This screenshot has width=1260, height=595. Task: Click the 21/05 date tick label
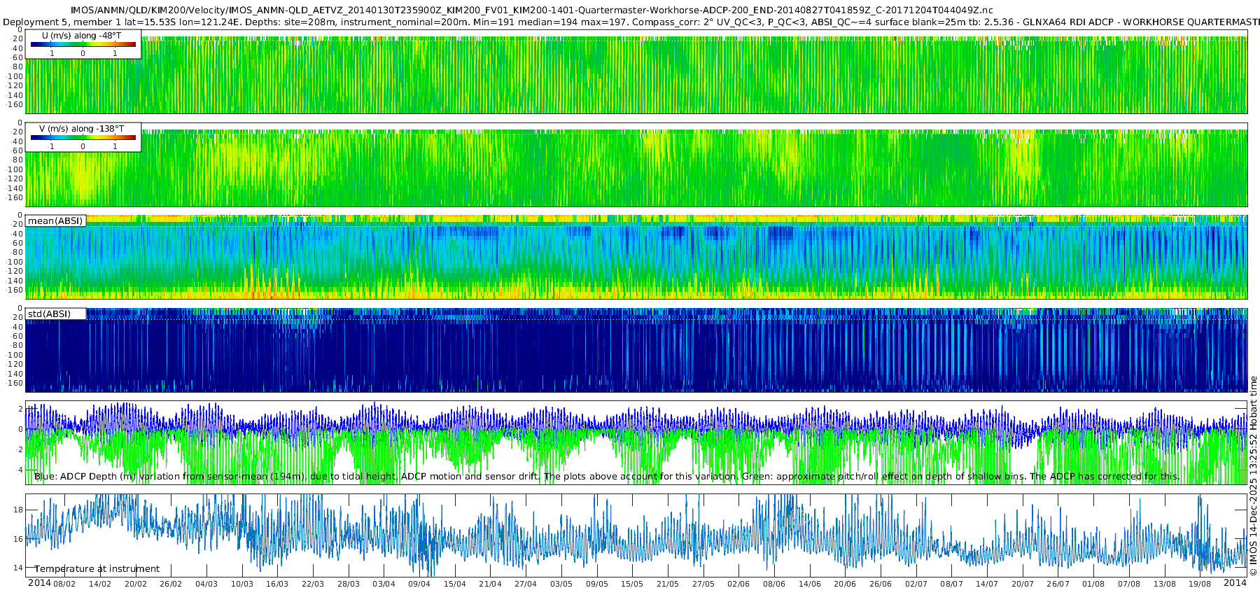tap(668, 584)
